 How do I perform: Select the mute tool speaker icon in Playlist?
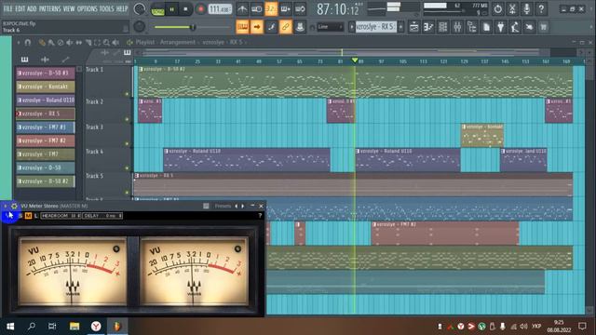pyautogui.click(x=70, y=43)
